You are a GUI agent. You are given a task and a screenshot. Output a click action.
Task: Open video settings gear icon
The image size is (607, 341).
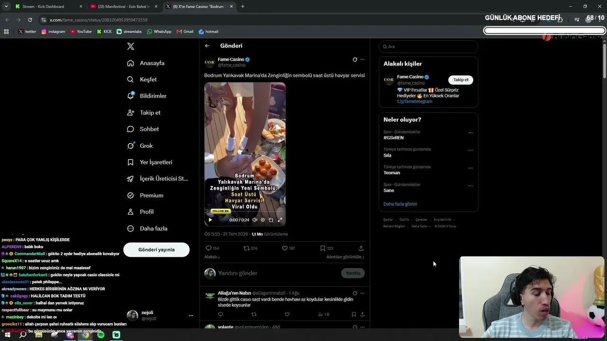(263, 220)
